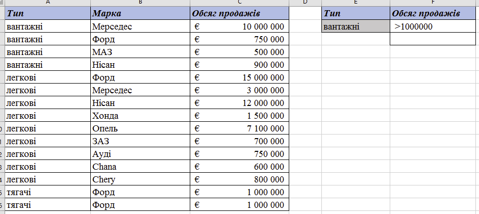The width and height of the screenshot is (479, 214).
Task: Select the 'вантажні' type cell in the Мерседес row
Action: (47, 26)
